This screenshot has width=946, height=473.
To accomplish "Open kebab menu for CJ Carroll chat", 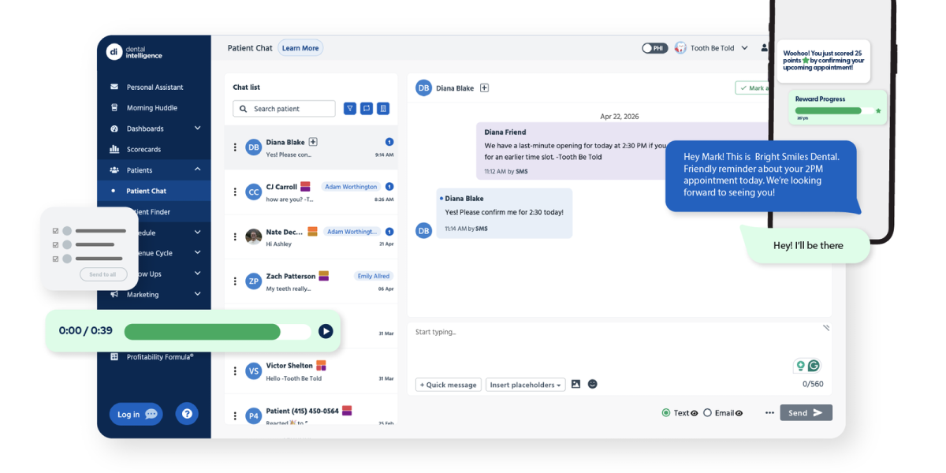I will 235,192.
